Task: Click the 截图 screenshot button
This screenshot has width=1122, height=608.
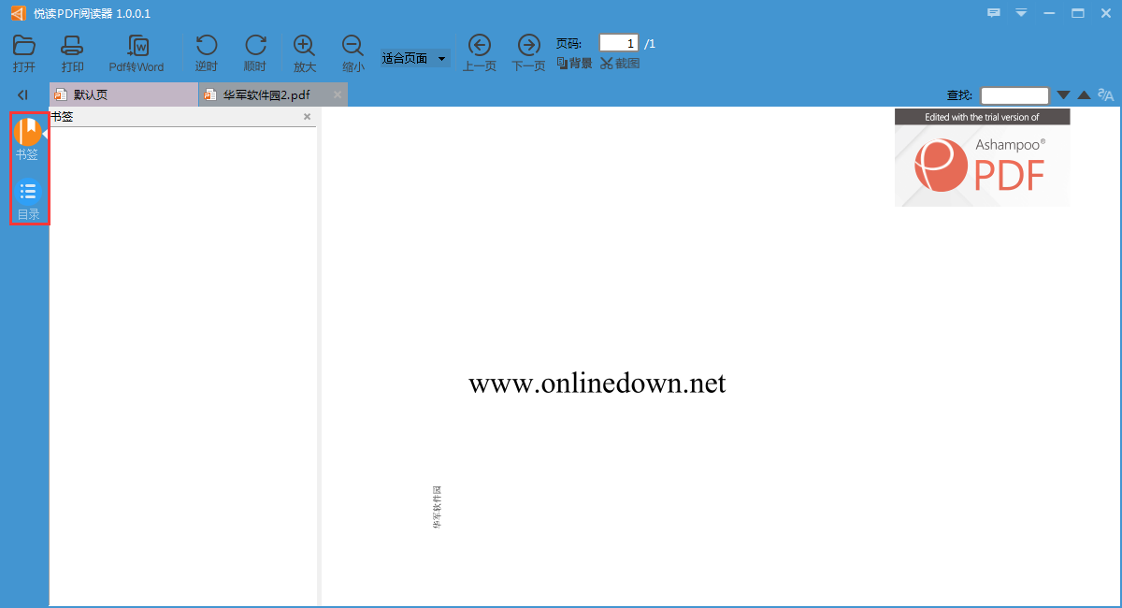Action: click(620, 64)
